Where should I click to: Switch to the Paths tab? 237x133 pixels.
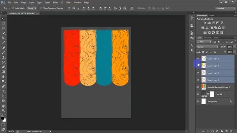(x=216, y=38)
